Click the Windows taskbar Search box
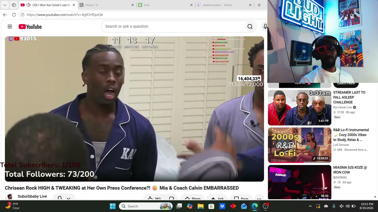The height and width of the screenshot is (212, 378). tap(146, 206)
